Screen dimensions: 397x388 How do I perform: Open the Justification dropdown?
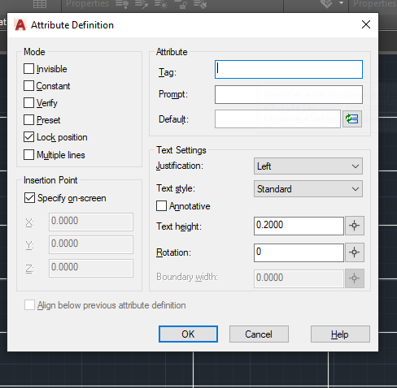click(x=308, y=166)
